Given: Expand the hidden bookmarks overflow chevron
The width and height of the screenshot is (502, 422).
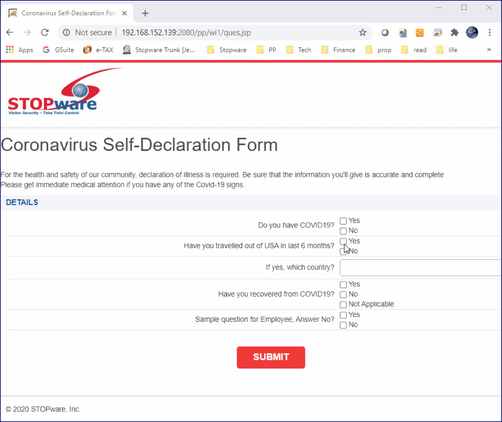Looking at the screenshot, I should pos(489,50).
